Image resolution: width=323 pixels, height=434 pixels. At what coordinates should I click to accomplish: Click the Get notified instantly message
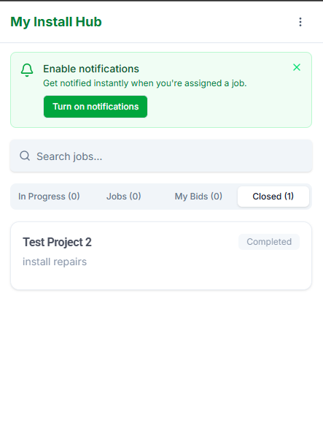tap(145, 83)
